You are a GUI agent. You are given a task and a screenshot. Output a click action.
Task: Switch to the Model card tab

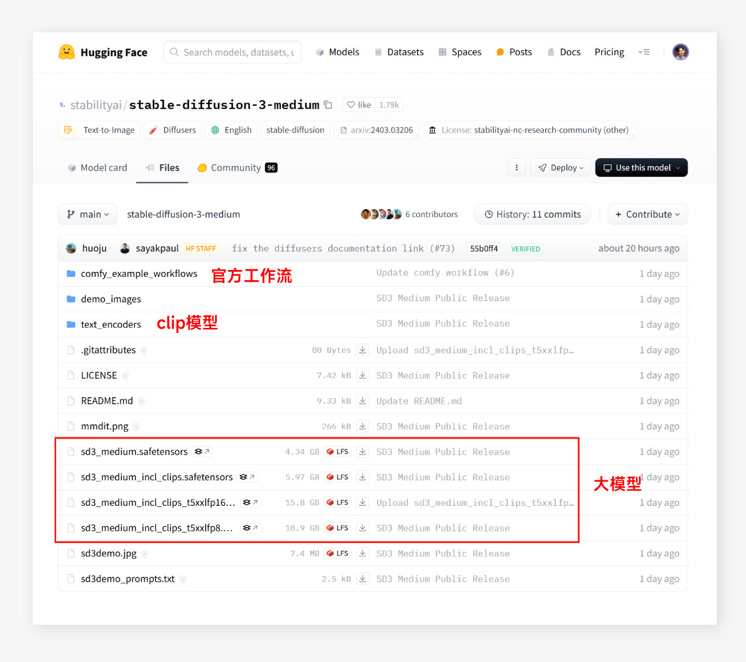[x=103, y=167]
